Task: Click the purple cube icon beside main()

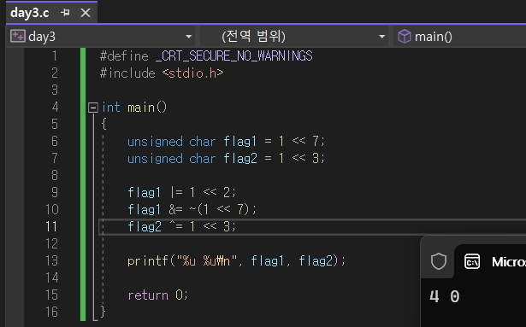Action: click(x=405, y=36)
